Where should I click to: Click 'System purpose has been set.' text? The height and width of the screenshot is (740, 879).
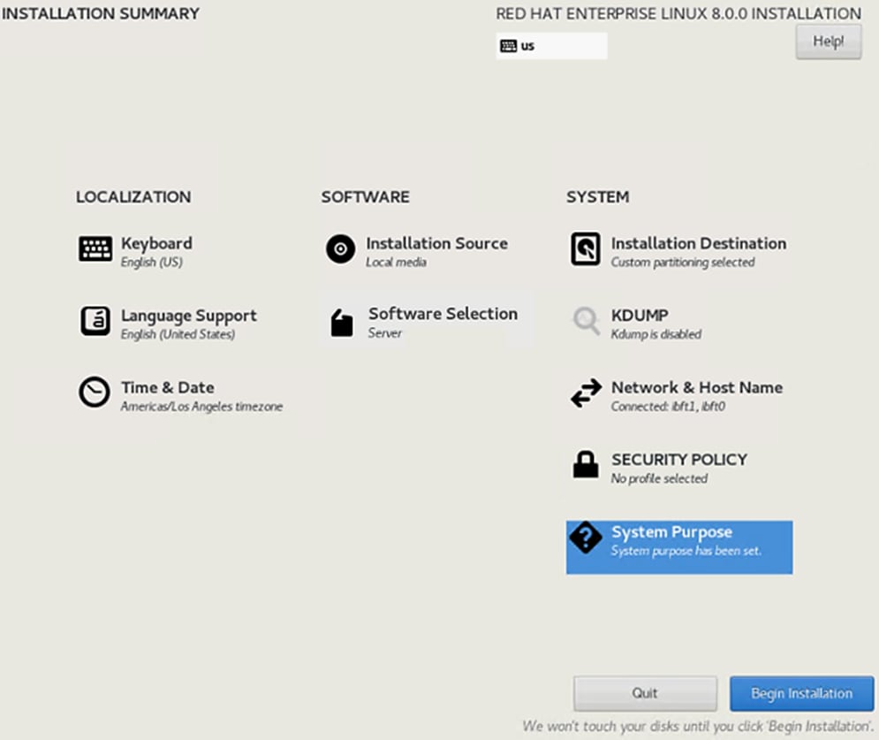(686, 551)
